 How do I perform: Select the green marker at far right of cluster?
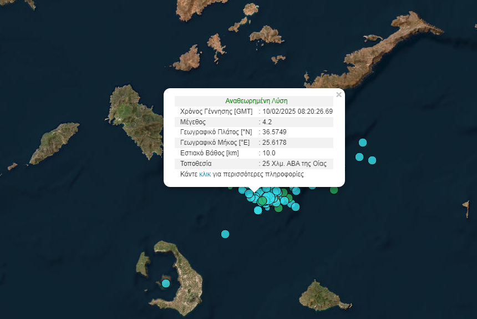coord(334,190)
